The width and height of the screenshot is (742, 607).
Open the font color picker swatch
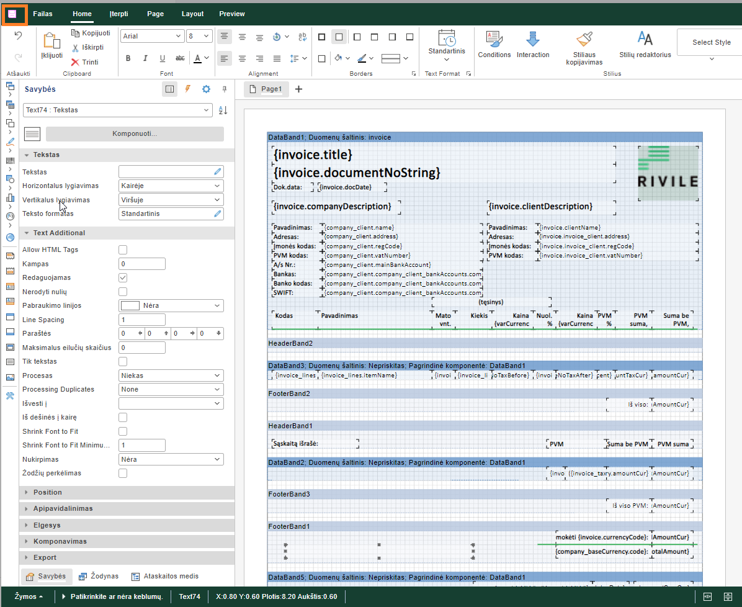[198, 58]
